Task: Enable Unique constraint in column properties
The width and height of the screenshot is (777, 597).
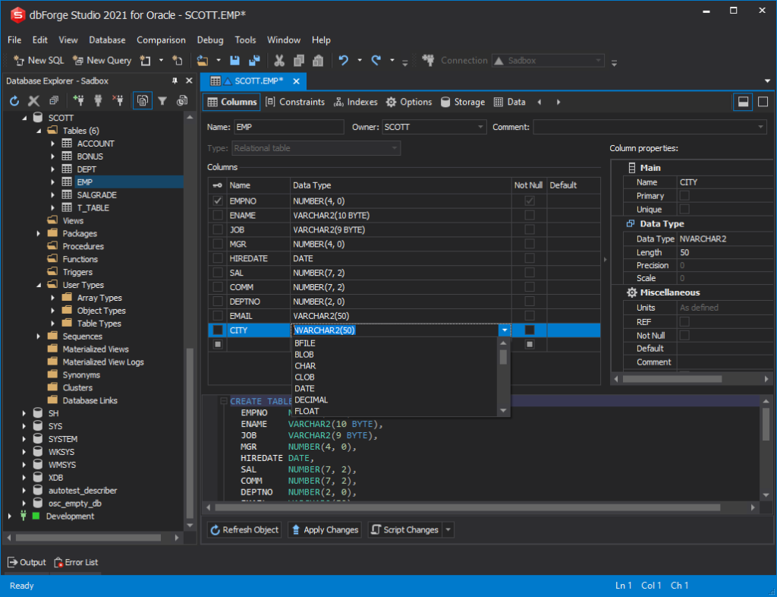Action: (685, 209)
